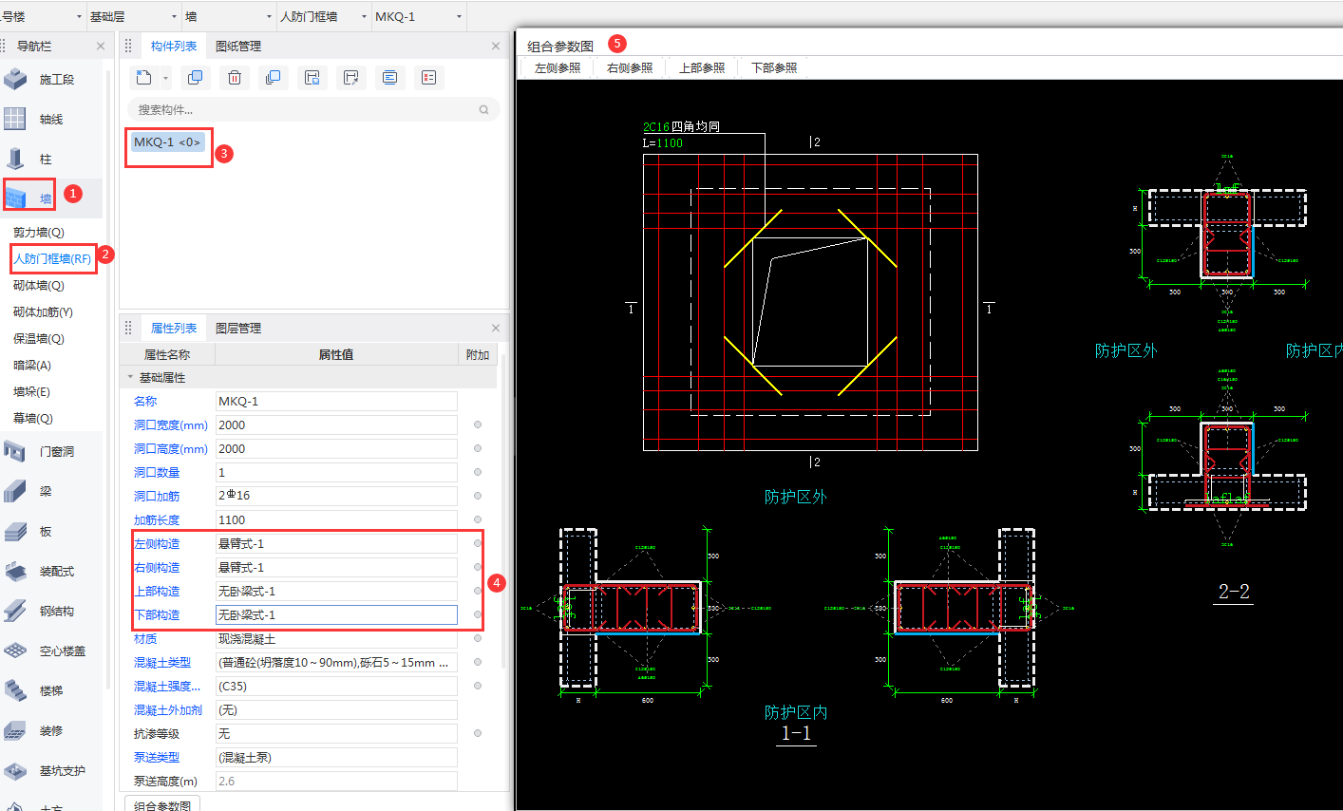Click the checklist icon with red marks
This screenshot has height=811, width=1343.
pyautogui.click(x=429, y=78)
